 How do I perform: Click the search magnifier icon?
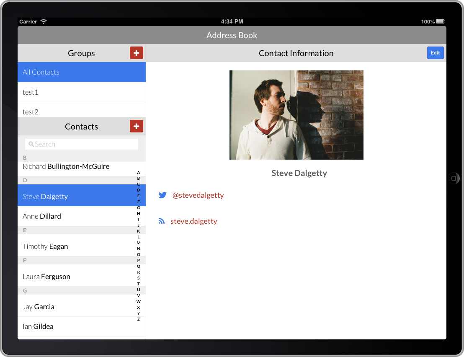[x=31, y=144]
